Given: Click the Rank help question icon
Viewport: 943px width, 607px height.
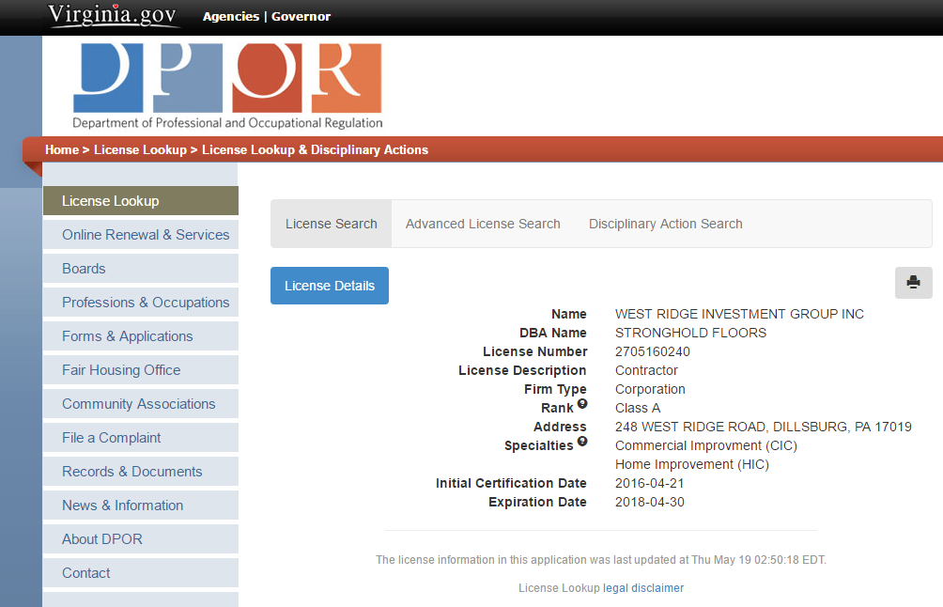Looking at the screenshot, I should point(582,404).
